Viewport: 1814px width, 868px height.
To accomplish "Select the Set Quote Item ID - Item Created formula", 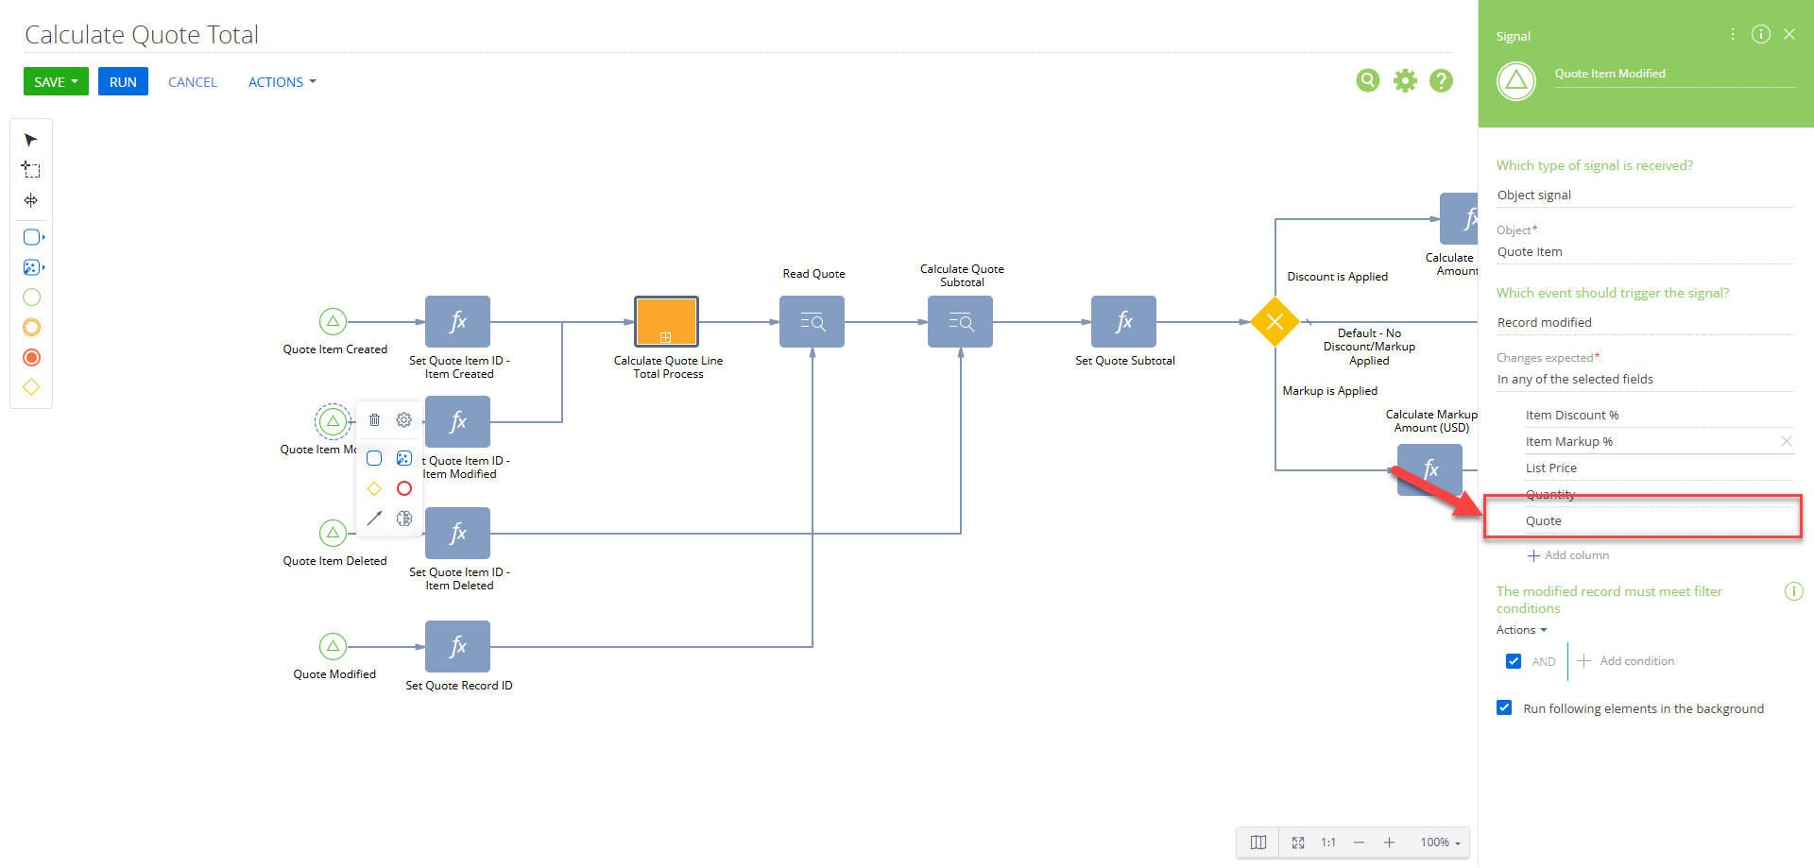I will click(x=457, y=322).
